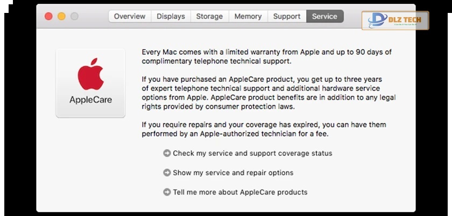
Task: Click arrow icon beside AppleCare products link
Action: [167, 192]
